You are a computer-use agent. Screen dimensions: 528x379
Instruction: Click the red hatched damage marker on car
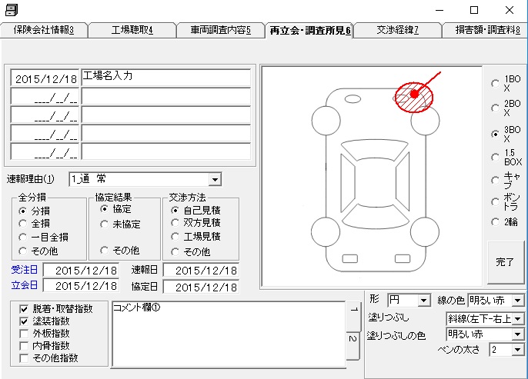[x=414, y=95]
